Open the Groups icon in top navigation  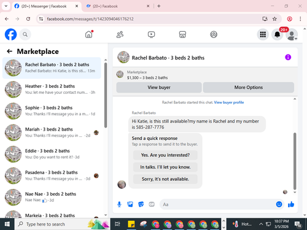(214, 34)
